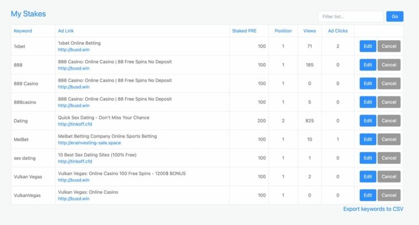Viewport: 419px width, 225px height.
Task: Click keyword cell '888 Casino'
Action: click(x=26, y=84)
